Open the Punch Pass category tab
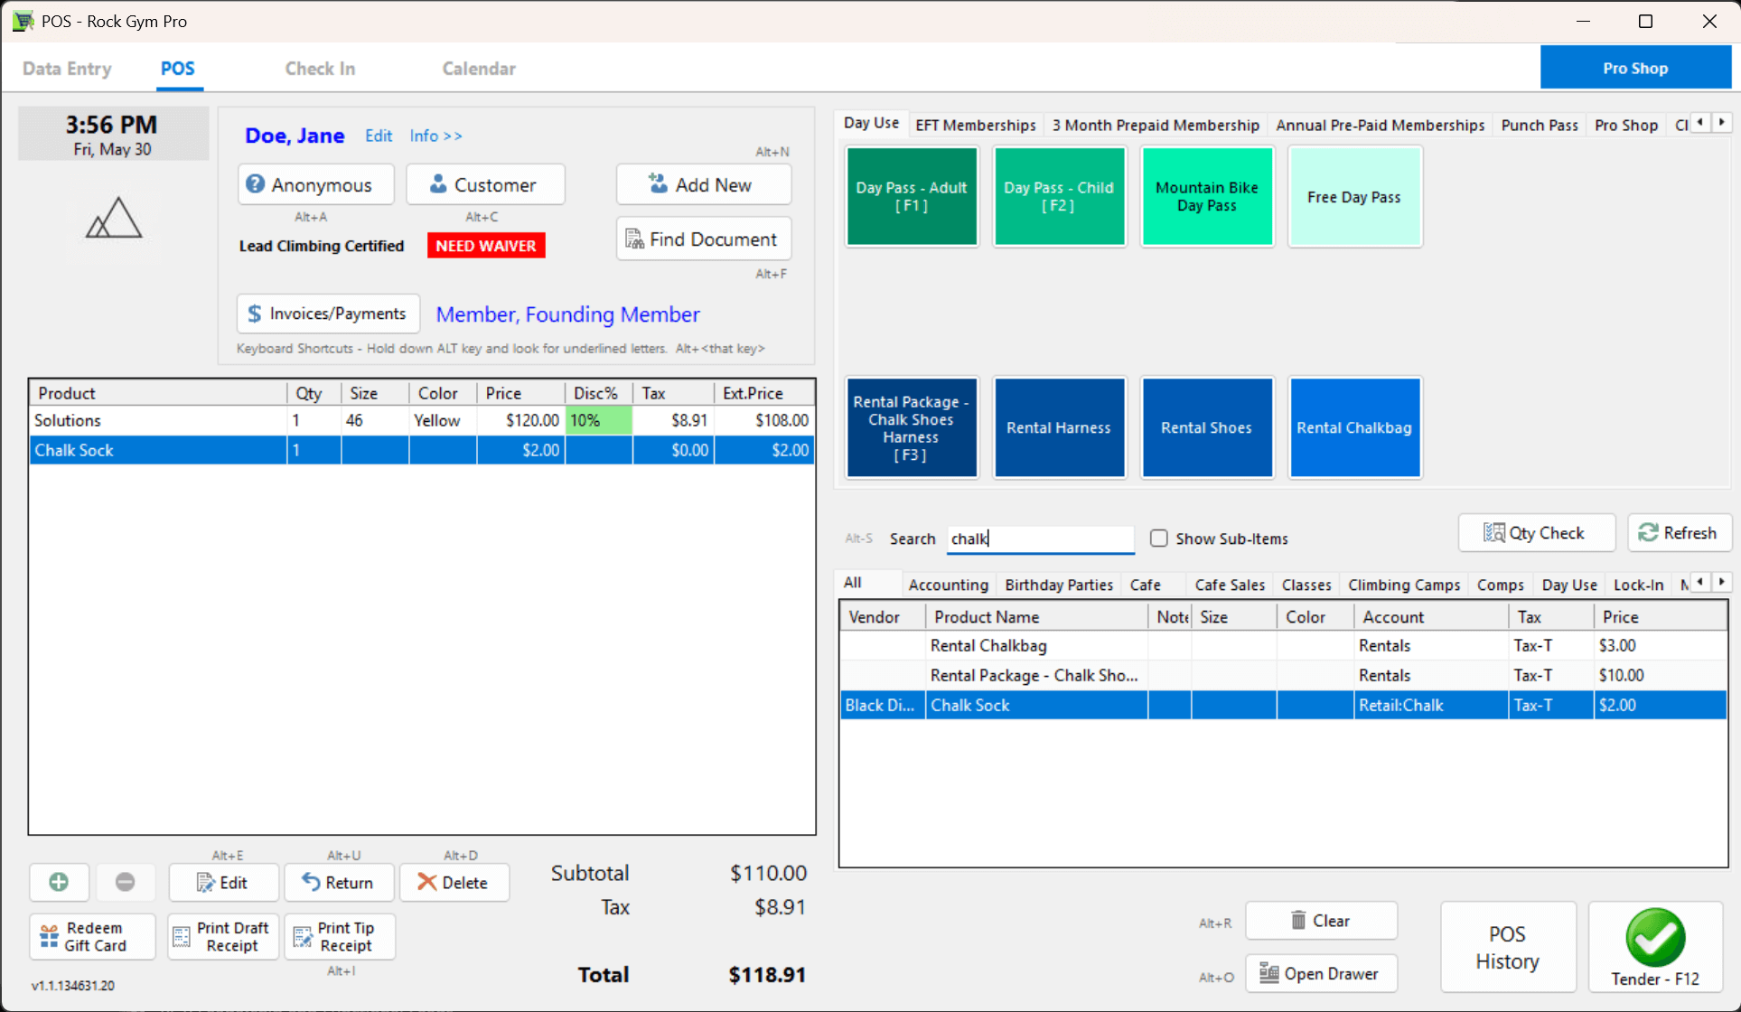Image resolution: width=1741 pixels, height=1012 pixels. pos(1539,125)
